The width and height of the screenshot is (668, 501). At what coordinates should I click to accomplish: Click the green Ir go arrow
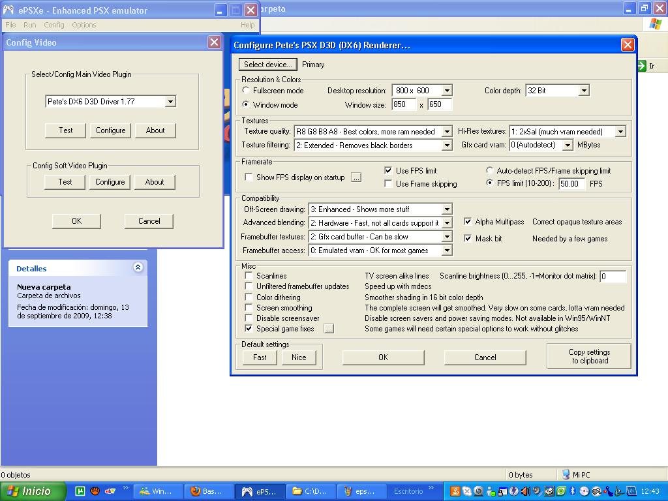(x=643, y=66)
